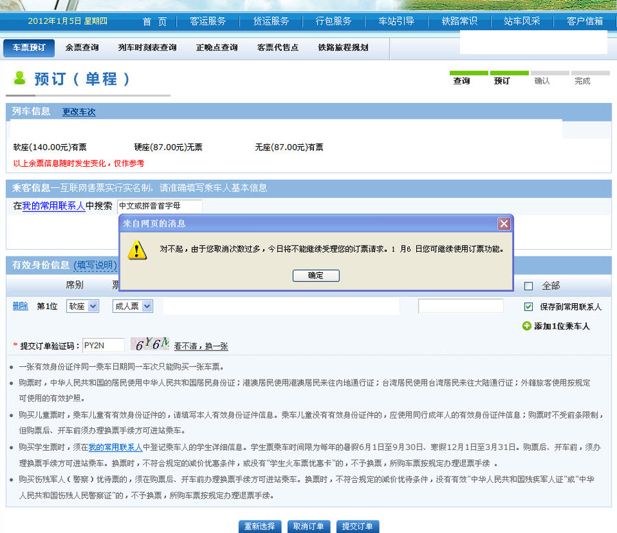Click the yellow warning icon in dialog
617x533 pixels.
pos(137,250)
